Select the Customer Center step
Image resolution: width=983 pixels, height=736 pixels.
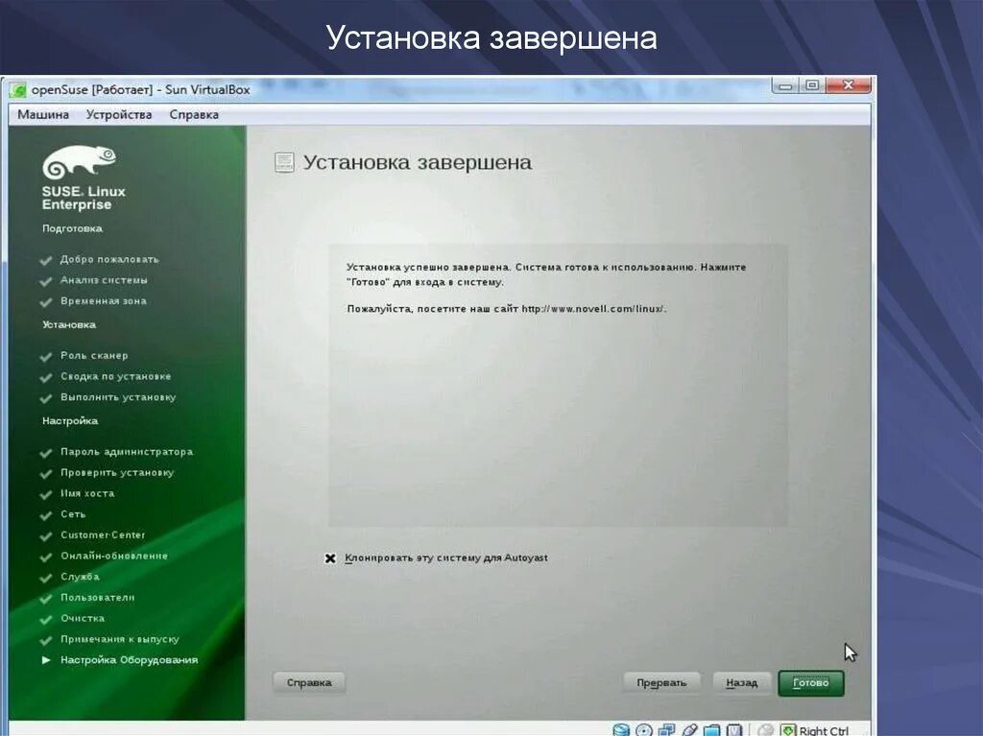pos(103,534)
